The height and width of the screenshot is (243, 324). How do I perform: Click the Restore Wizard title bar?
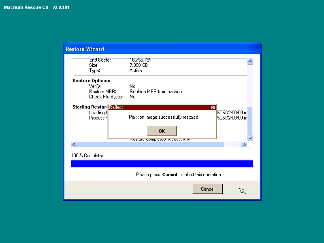(x=162, y=49)
